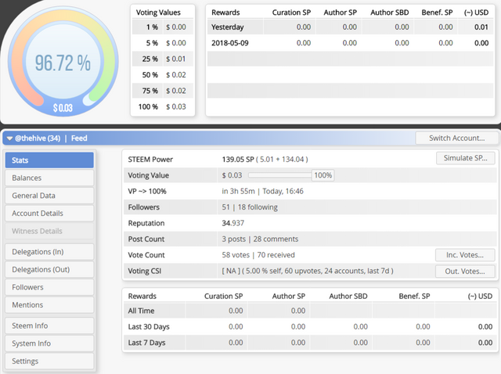Click the Yesterday 0.01 USD value

481,27
